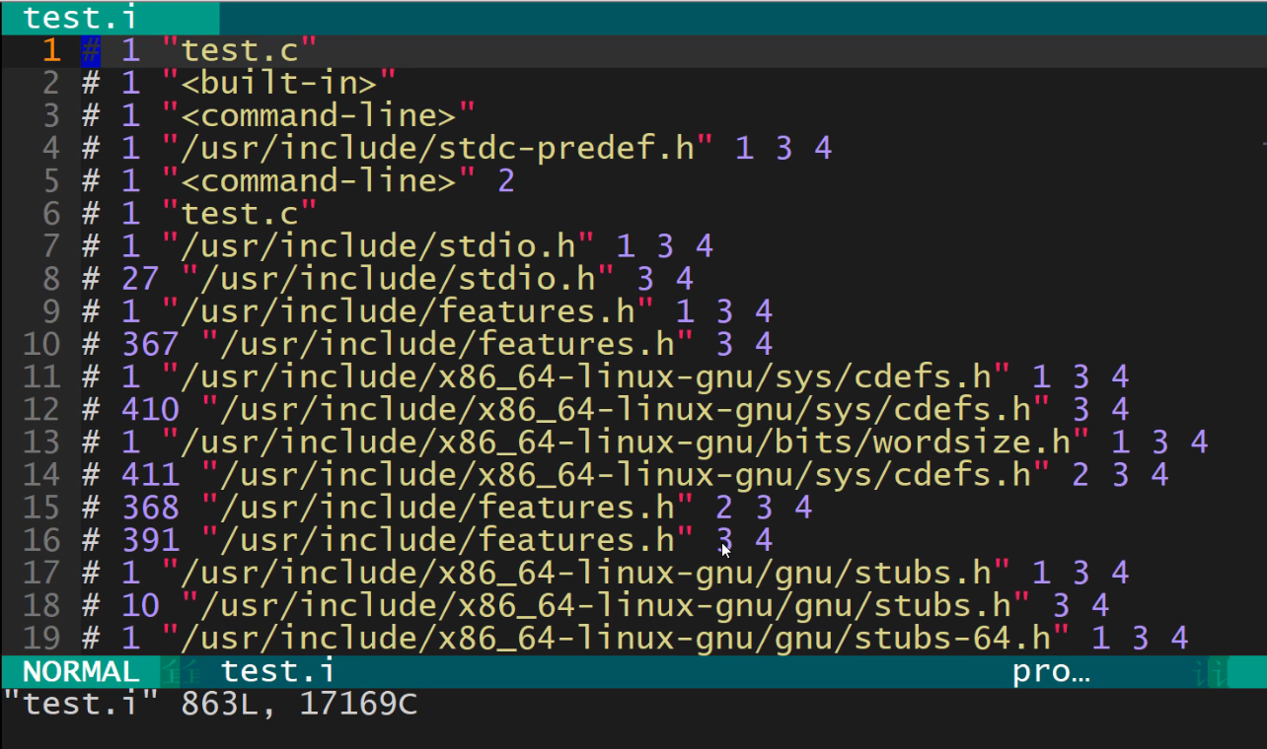
Task: Click the truncated "pro…" status line entry
Action: coord(1051,672)
